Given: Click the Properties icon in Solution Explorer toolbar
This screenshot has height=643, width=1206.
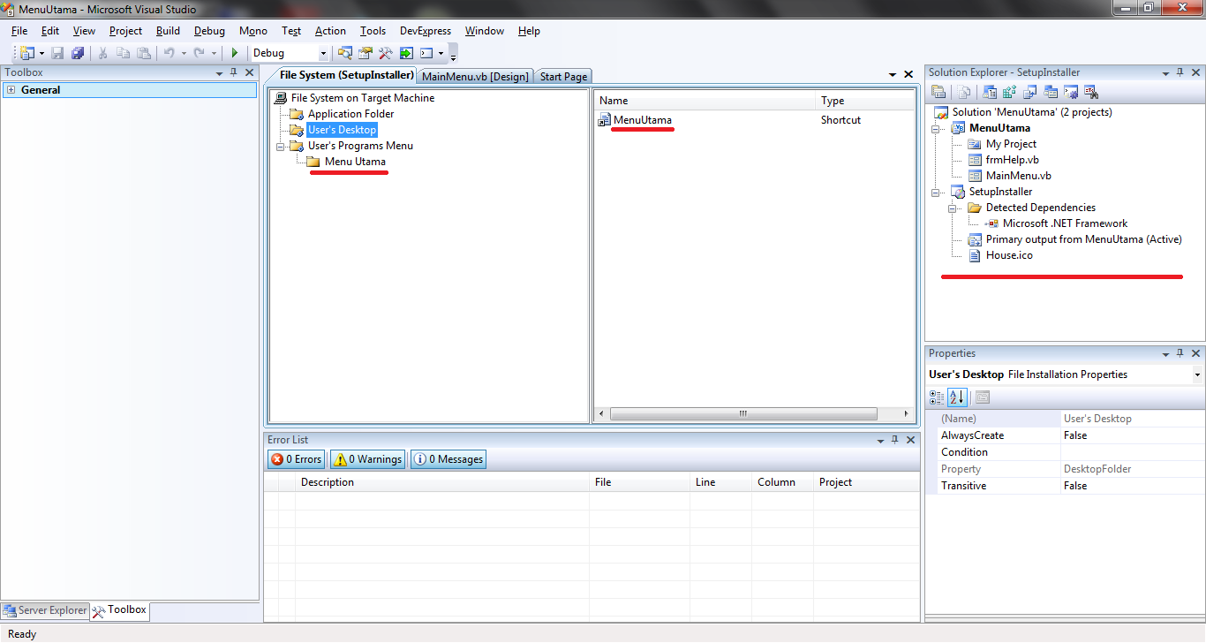Looking at the screenshot, I should point(938,91).
